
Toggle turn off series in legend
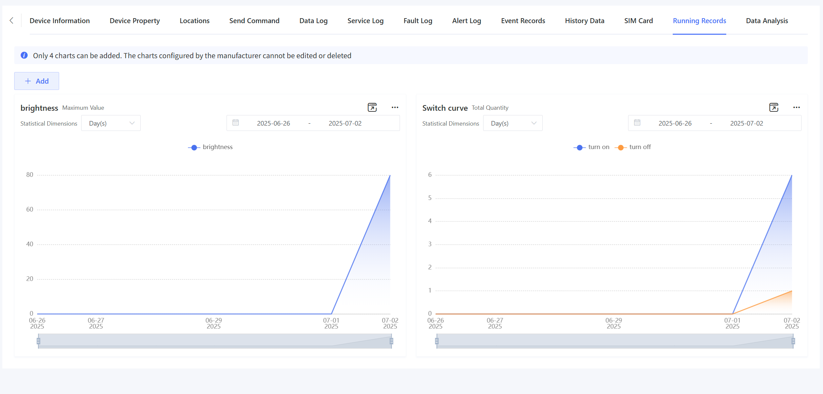(633, 147)
